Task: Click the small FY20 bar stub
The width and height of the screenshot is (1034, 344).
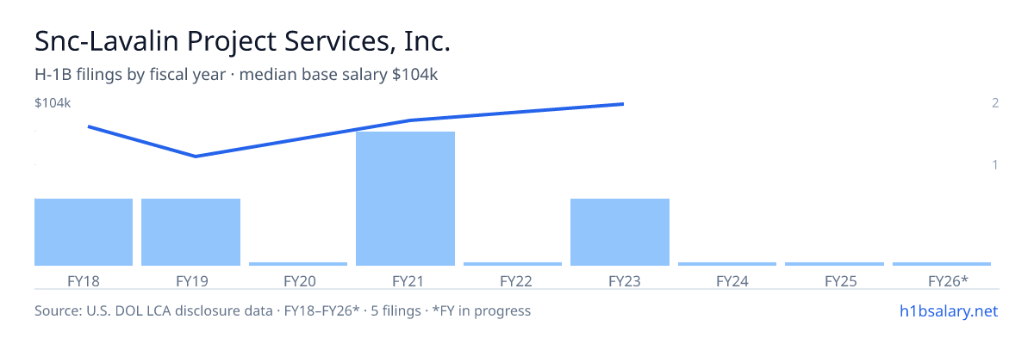Action: (x=298, y=264)
